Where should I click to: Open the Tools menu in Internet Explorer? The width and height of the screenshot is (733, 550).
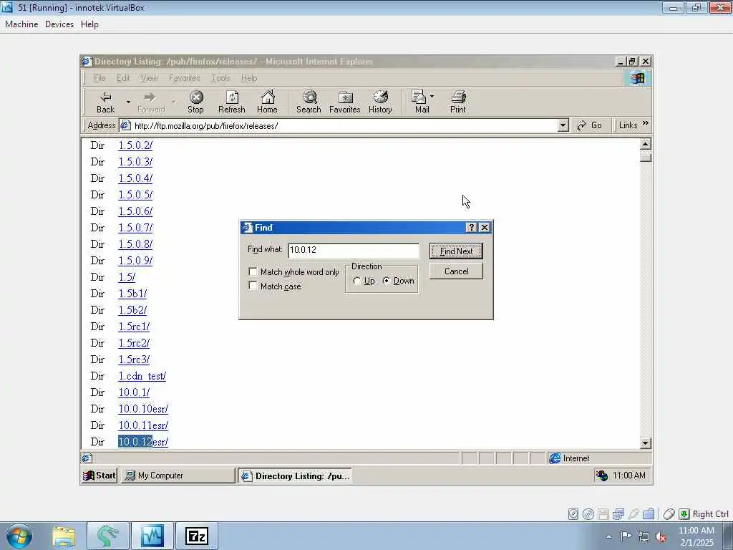pyautogui.click(x=220, y=78)
